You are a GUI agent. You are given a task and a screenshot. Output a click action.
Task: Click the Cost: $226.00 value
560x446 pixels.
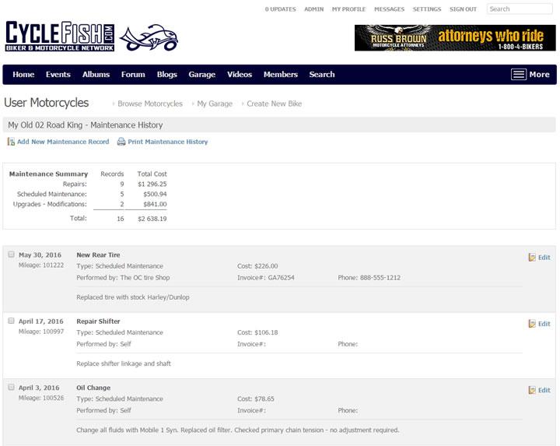pyautogui.click(x=257, y=266)
